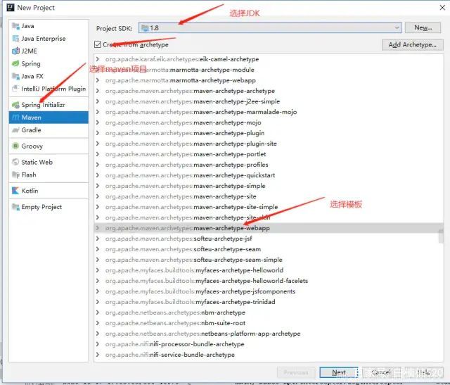450x385 pixels.
Task: Select netbeans-platform-app-archetype row
Action: pos(269,334)
